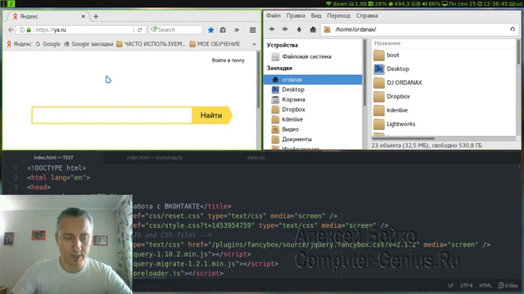Switch to index.html — TEST editor tab
The width and height of the screenshot is (524, 294).
53,158
